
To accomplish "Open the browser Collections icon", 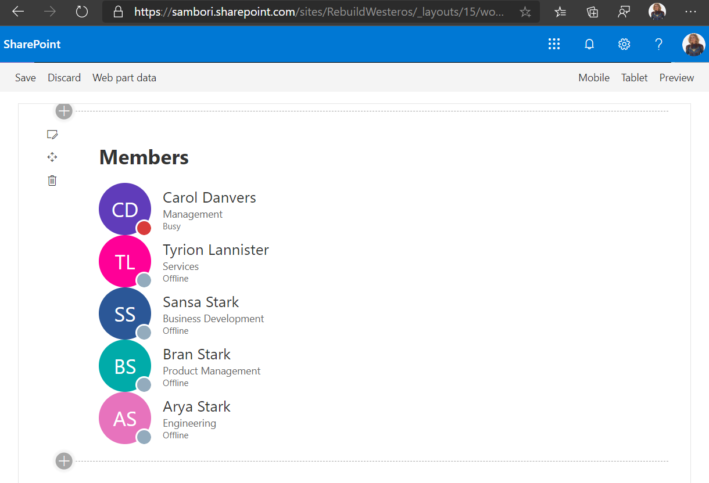I will [x=592, y=12].
